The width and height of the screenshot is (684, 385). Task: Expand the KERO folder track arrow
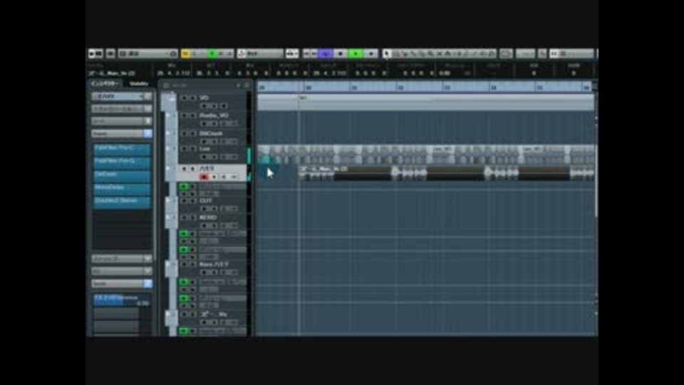tap(168, 217)
